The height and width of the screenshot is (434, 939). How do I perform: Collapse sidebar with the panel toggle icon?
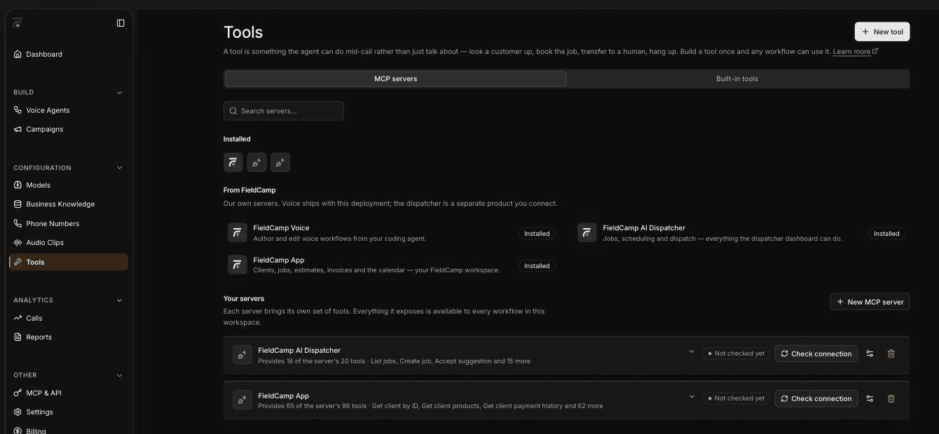pos(121,23)
